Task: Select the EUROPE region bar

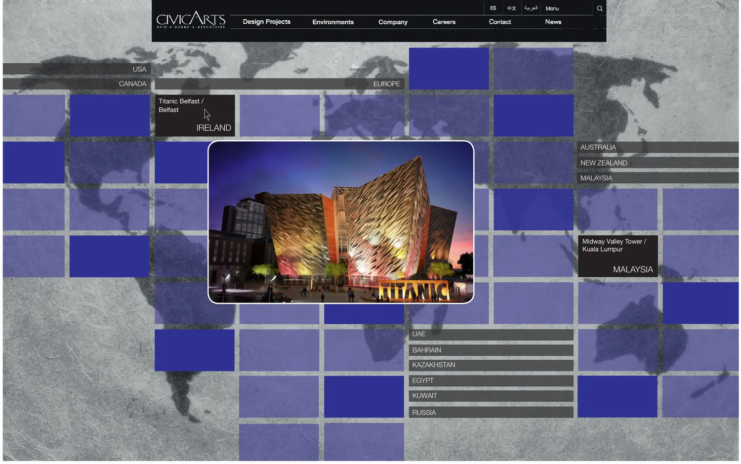Action: (x=280, y=84)
